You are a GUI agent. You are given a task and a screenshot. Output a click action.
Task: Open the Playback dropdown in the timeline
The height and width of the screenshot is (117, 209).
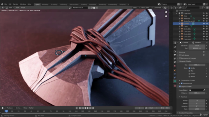pos(10,108)
